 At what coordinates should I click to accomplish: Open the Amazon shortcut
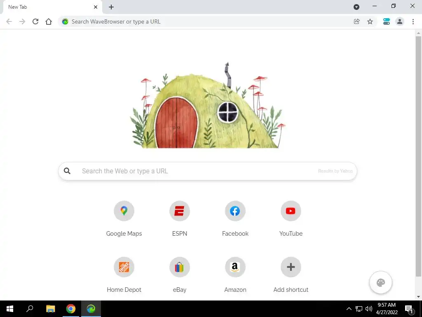(235, 267)
